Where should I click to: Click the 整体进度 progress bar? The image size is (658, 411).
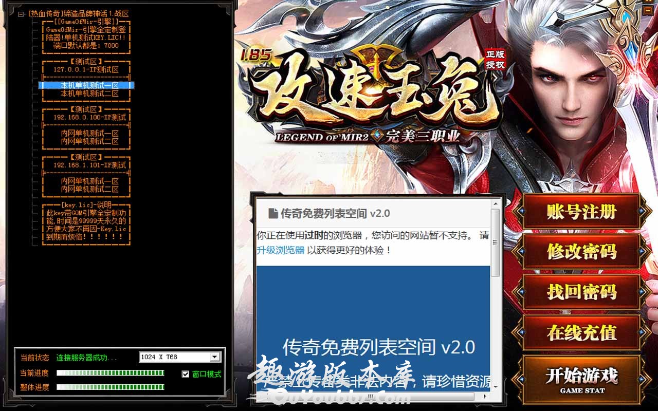tap(110, 387)
